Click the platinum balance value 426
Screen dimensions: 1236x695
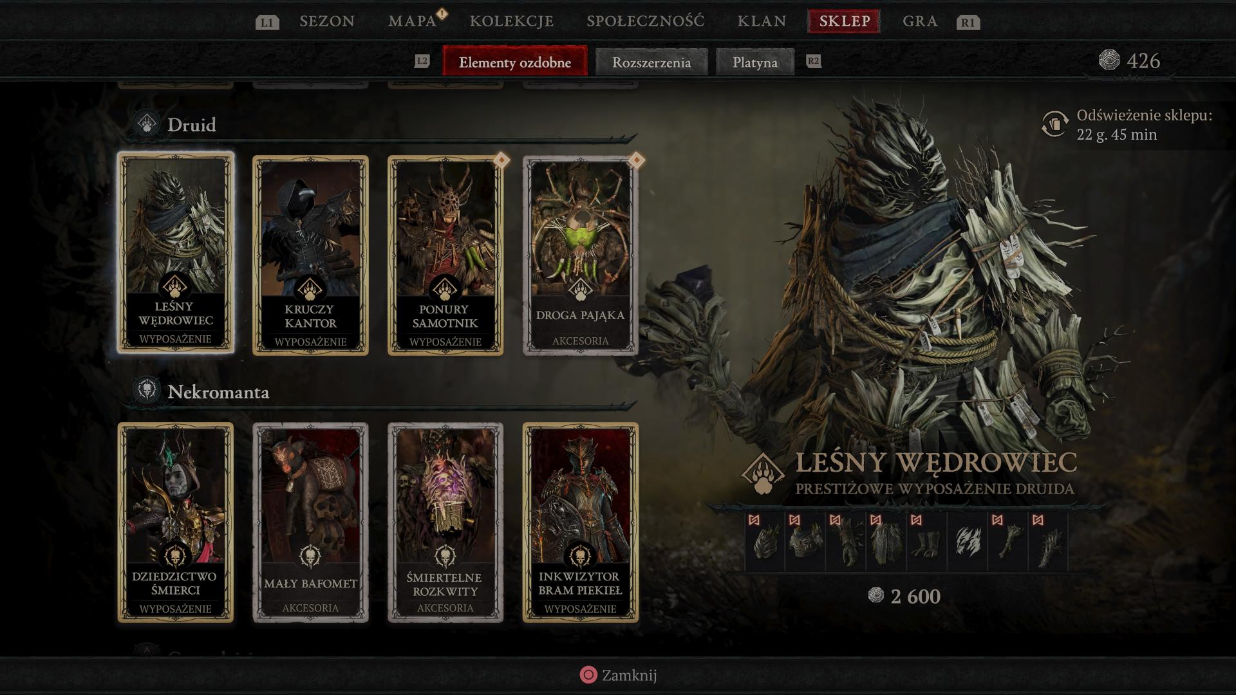1144,60
